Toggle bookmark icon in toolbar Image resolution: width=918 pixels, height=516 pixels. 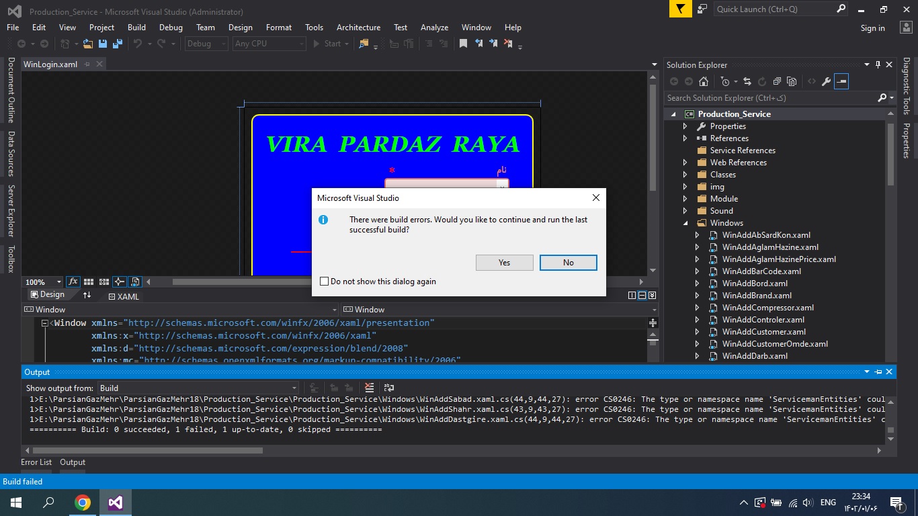463,44
